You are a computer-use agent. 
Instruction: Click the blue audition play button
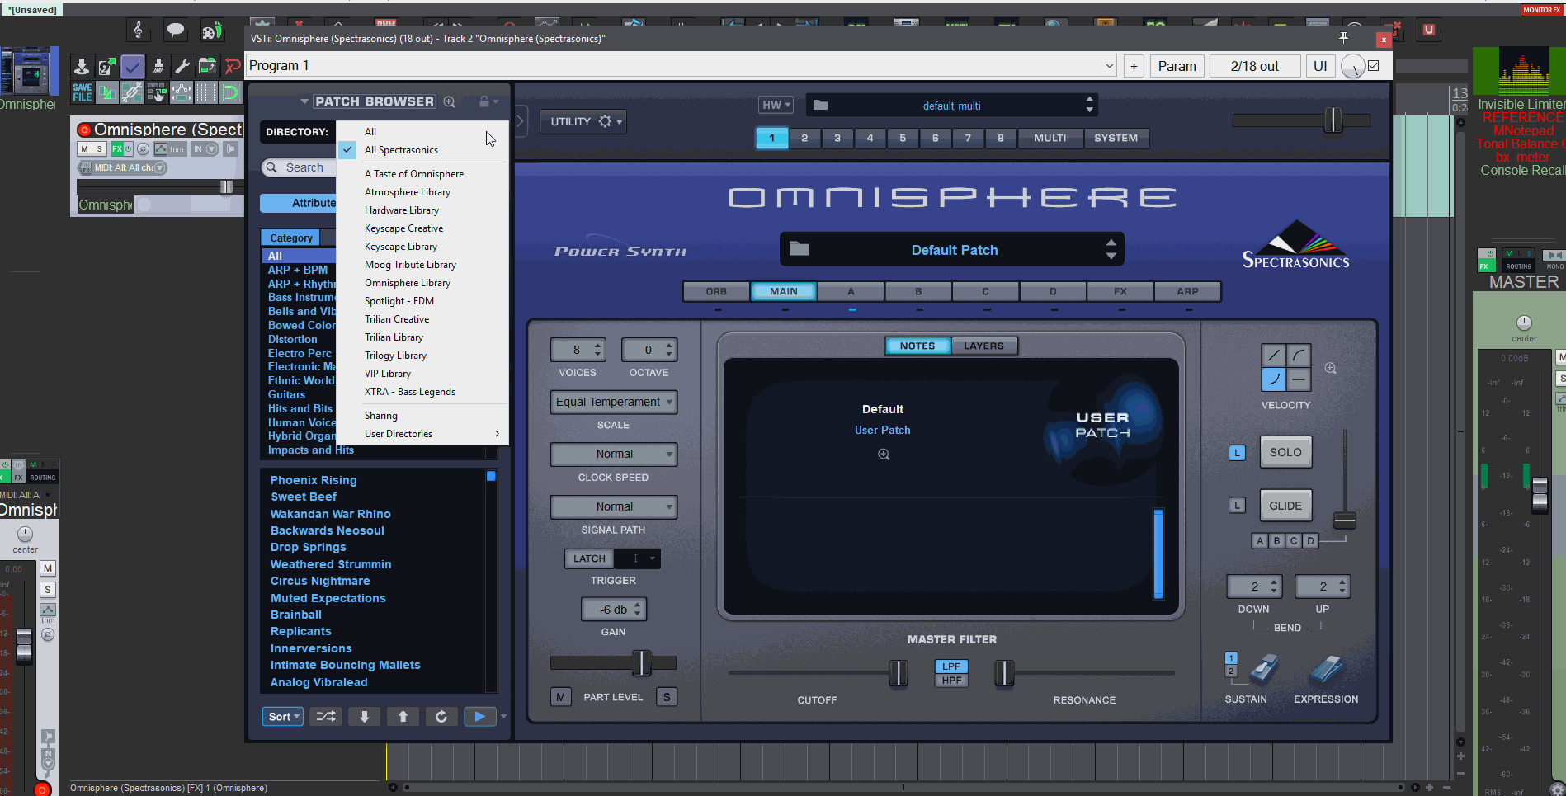click(x=479, y=717)
